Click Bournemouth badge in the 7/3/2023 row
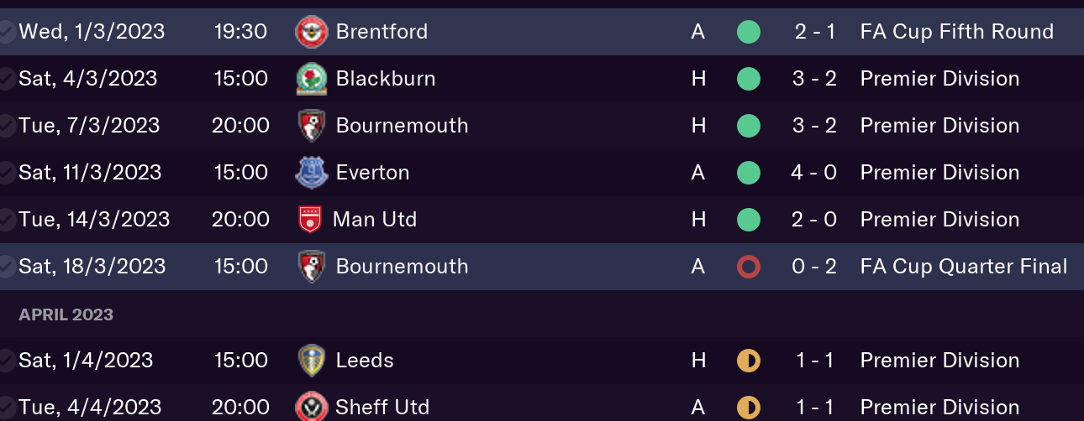 [x=312, y=126]
